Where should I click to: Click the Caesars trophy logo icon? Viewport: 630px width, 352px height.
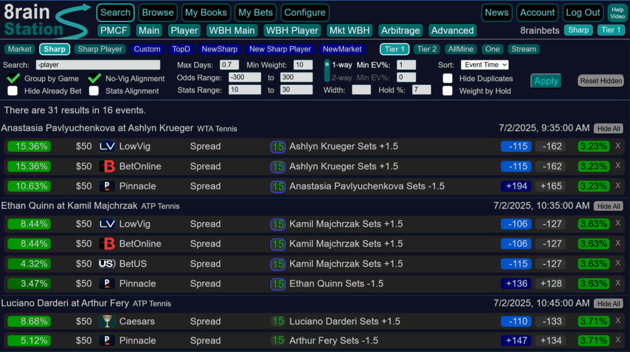click(107, 321)
